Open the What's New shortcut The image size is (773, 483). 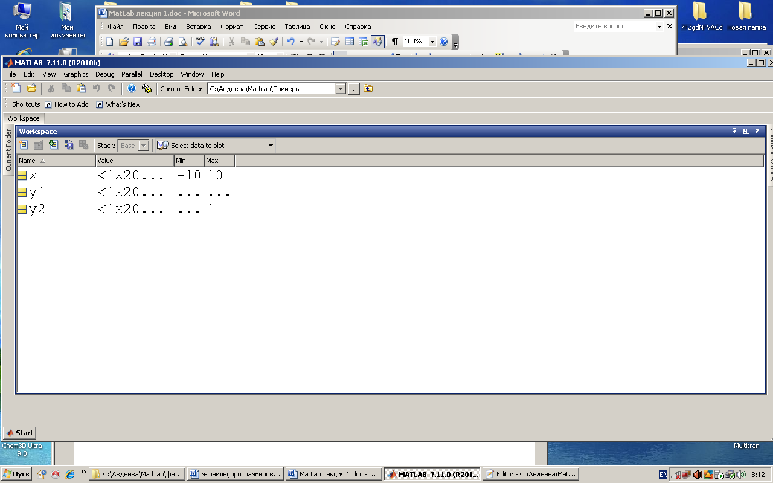pos(118,104)
